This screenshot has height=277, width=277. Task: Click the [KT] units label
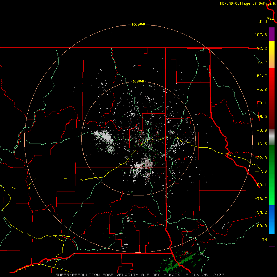coord(263,21)
